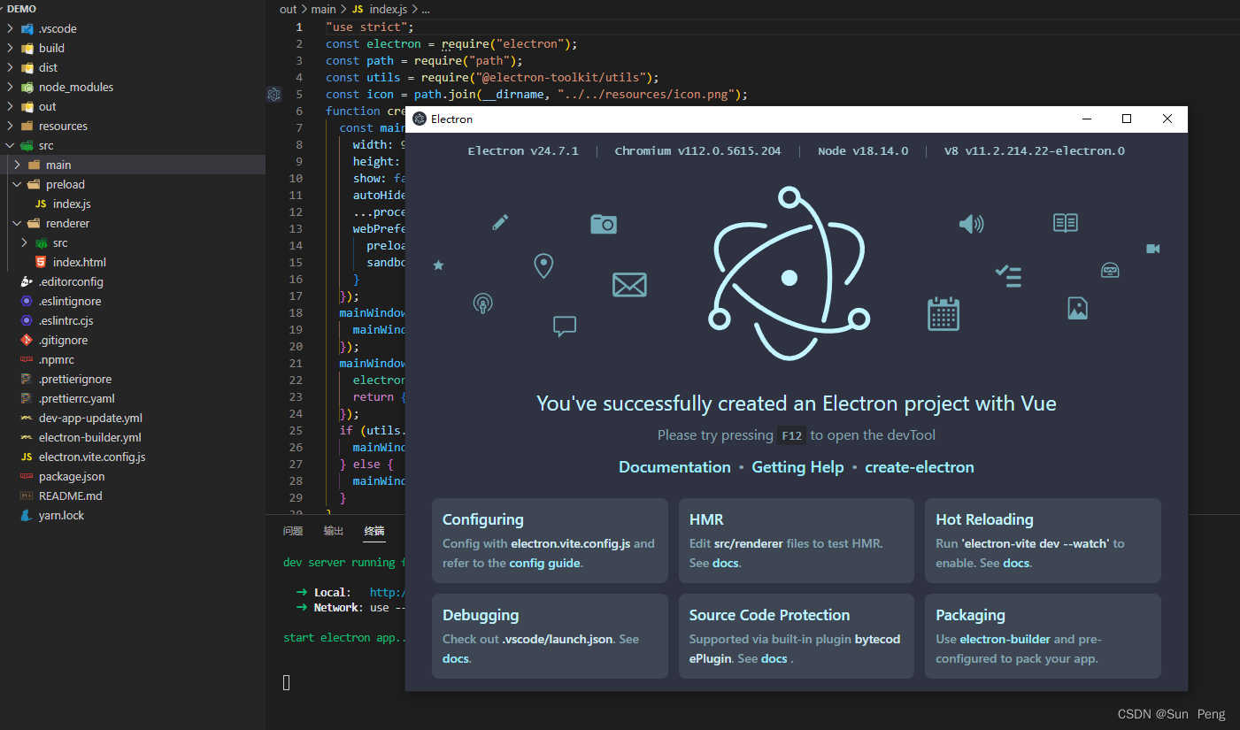Click the yarn icon of yarn.lock

point(27,515)
